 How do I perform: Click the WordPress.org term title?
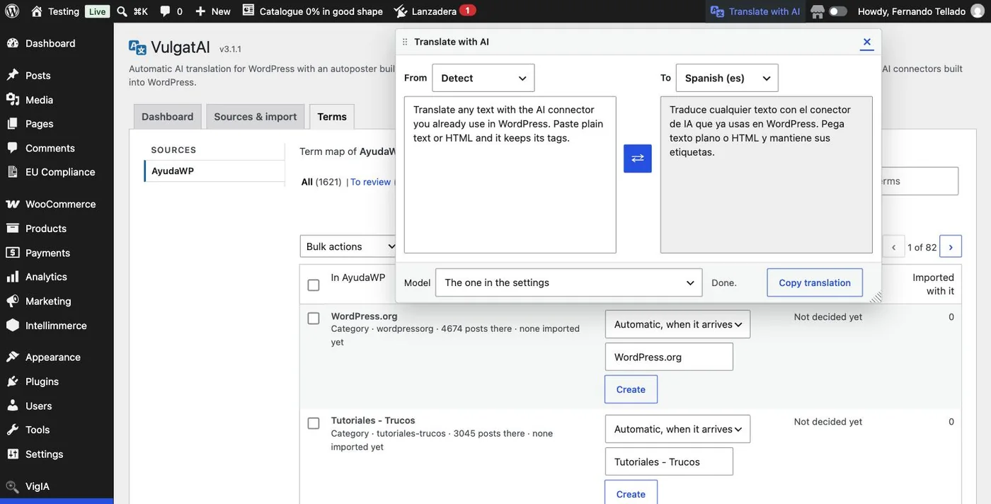(x=364, y=316)
